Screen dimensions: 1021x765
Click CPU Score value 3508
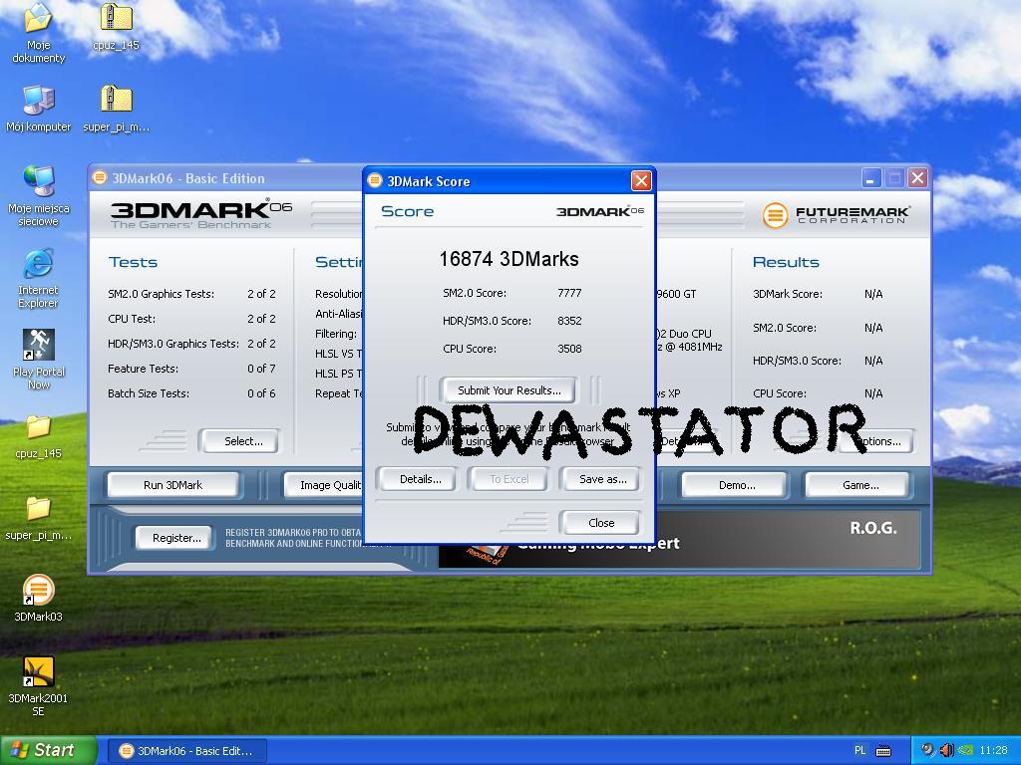(569, 350)
